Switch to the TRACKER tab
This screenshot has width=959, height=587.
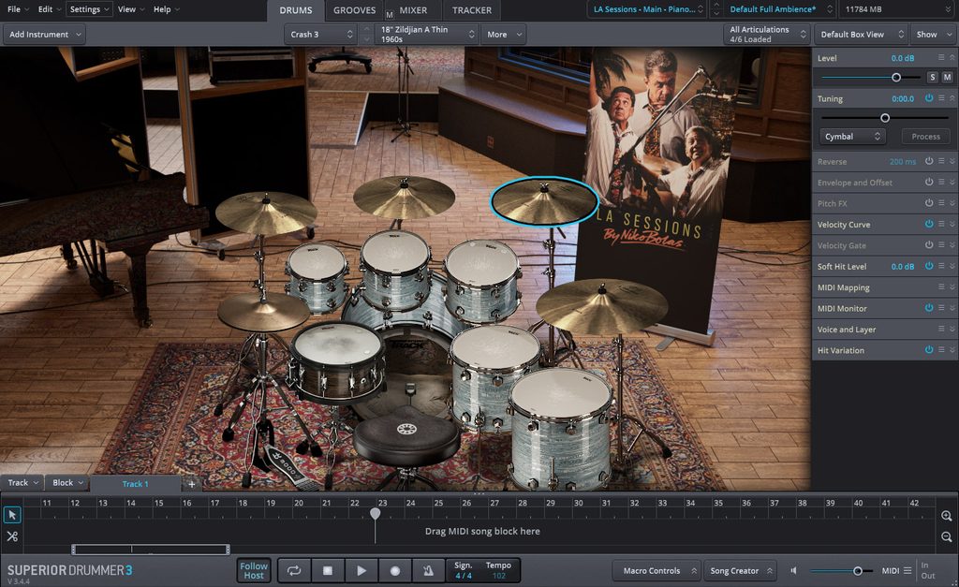tap(472, 10)
